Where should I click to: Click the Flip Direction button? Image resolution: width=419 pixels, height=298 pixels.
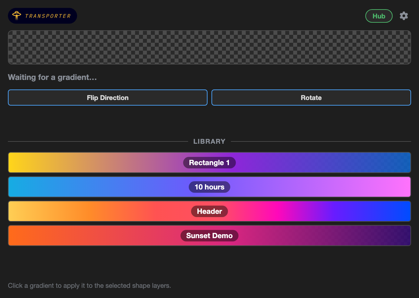(108, 98)
